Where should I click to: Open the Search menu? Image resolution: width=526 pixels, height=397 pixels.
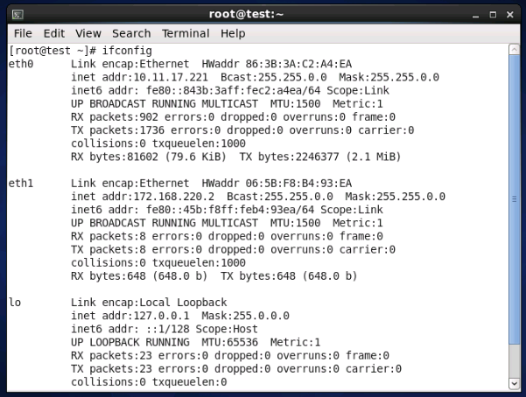pyautogui.click(x=131, y=33)
